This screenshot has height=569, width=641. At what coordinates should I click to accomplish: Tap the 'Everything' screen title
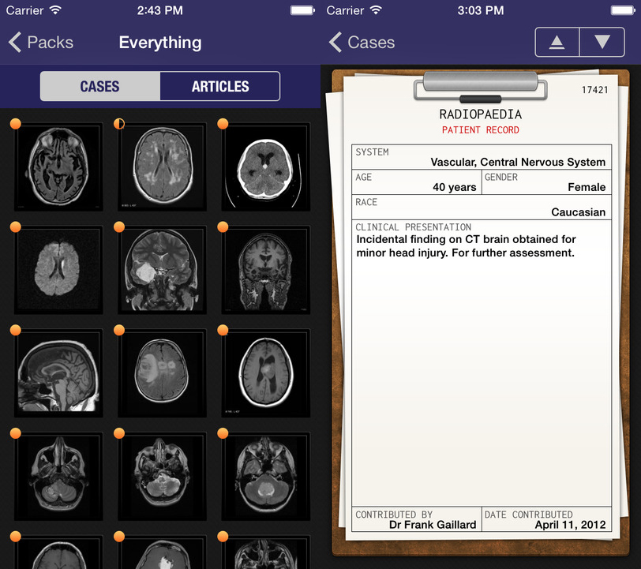pos(160,43)
